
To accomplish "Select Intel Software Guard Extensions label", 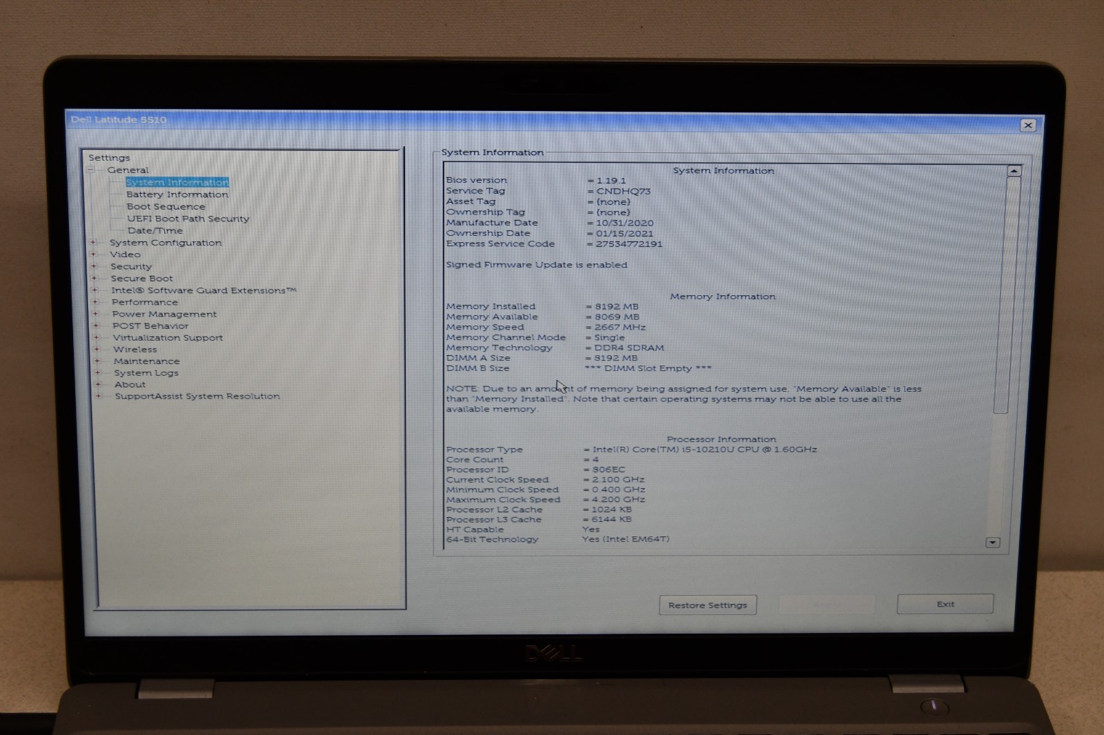I will point(204,290).
